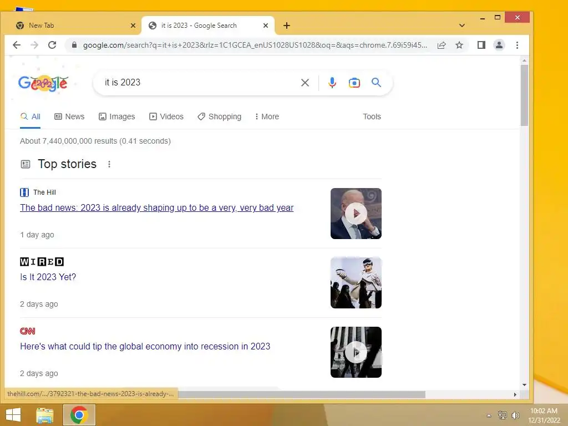
Task: Switch to Shopping results tab
Action: (x=220, y=116)
